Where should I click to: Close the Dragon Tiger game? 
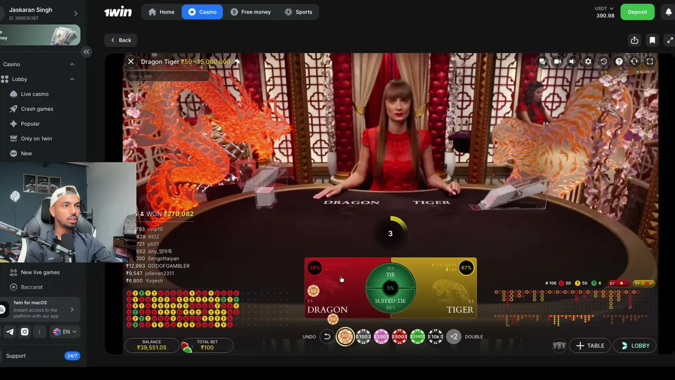coord(131,62)
